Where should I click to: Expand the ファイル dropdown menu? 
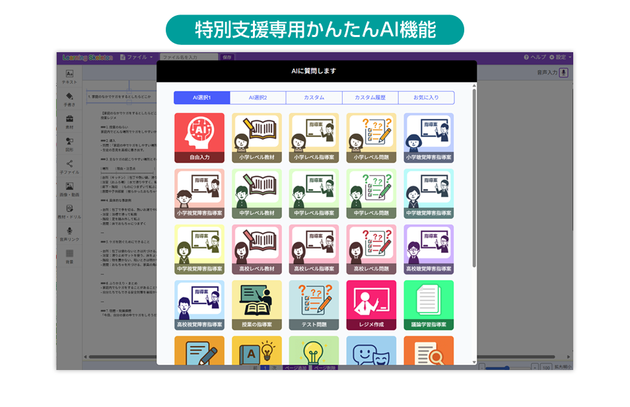(x=136, y=57)
